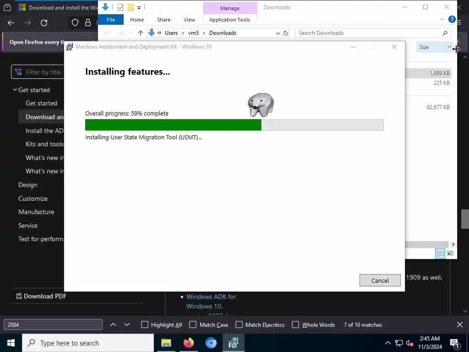Select the Manage contextual tab
This screenshot has width=469, height=352.
pos(230,8)
